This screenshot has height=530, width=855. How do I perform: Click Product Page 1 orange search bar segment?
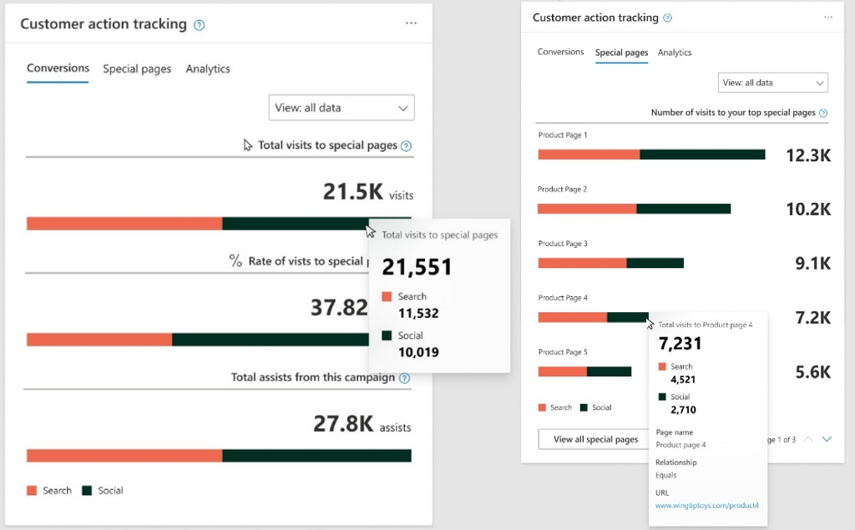[589, 154]
